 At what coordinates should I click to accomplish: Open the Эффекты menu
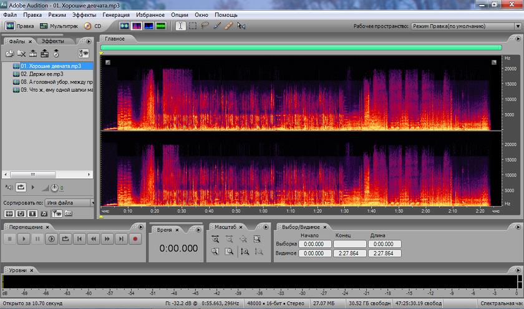84,14
